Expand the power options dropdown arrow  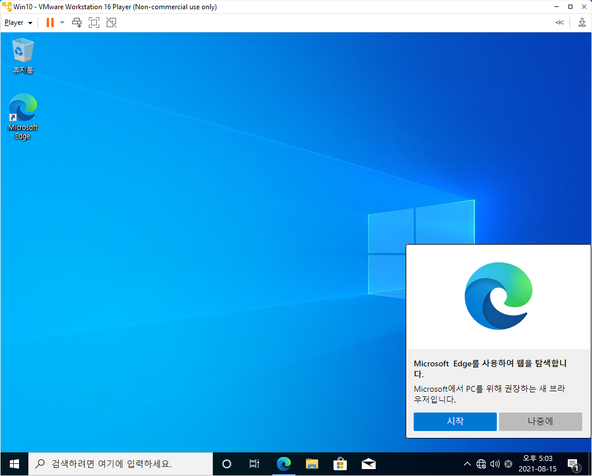click(62, 23)
